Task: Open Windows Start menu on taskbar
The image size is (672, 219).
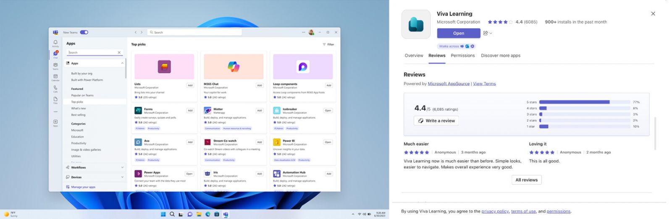Action: (163, 214)
